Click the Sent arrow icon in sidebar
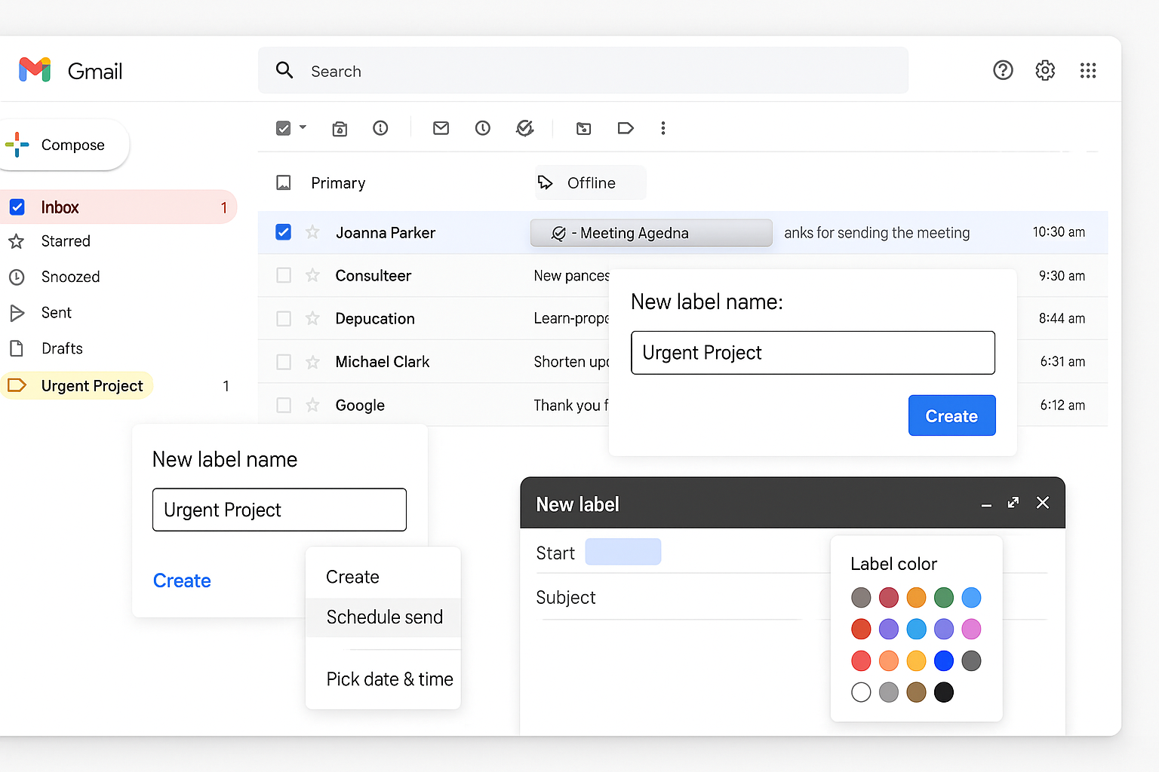This screenshot has width=1159, height=772. [17, 312]
